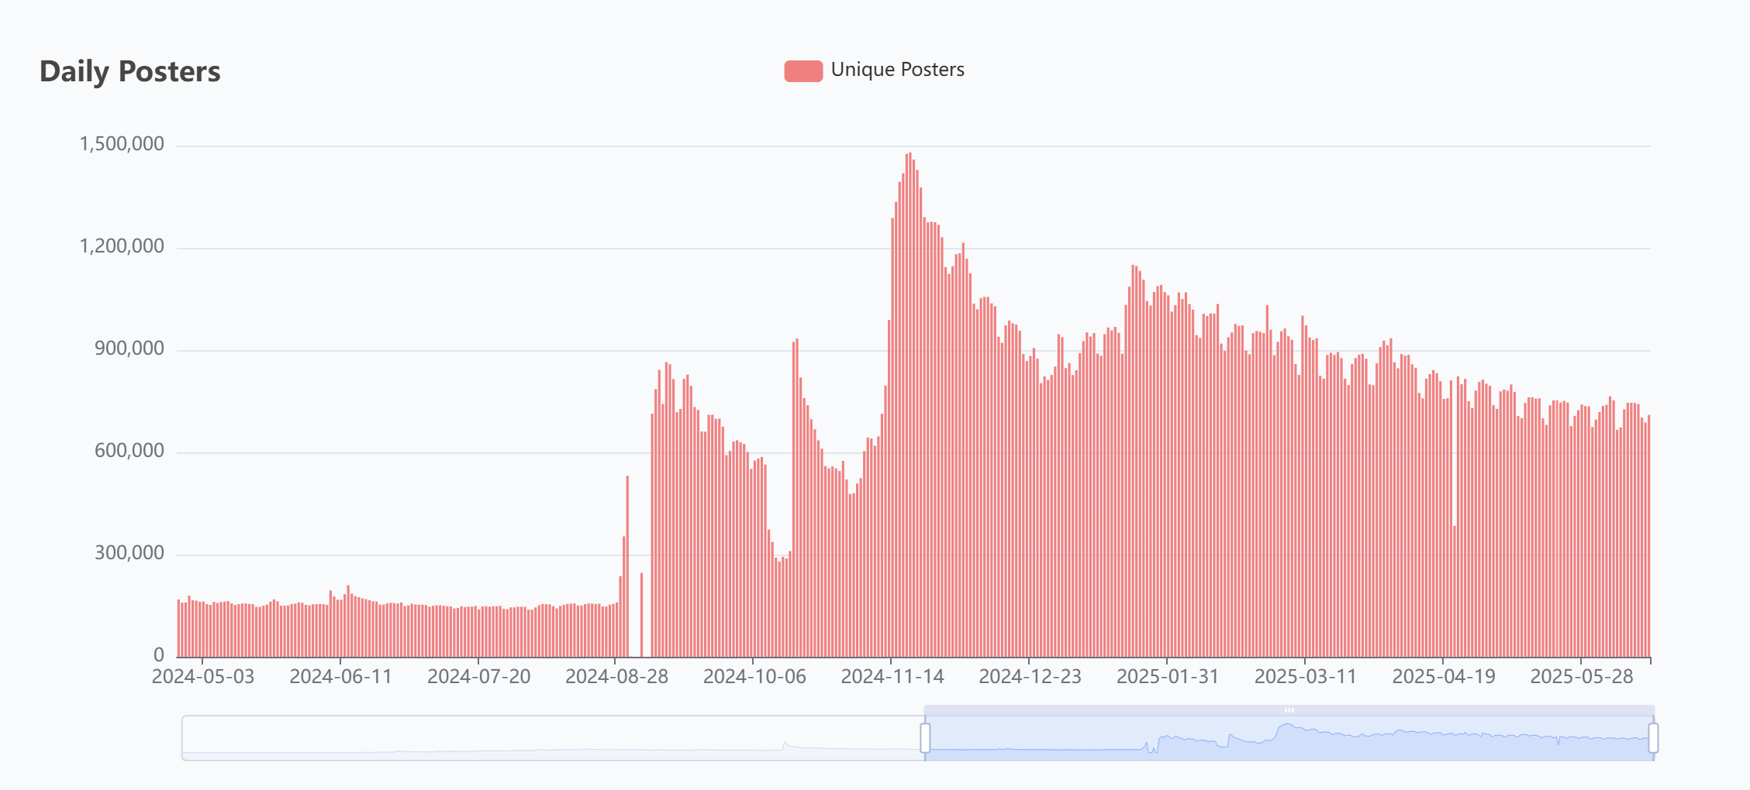Click the 2024-05-03 x-axis label
Image resolution: width=1750 pixels, height=790 pixels.
tap(203, 677)
